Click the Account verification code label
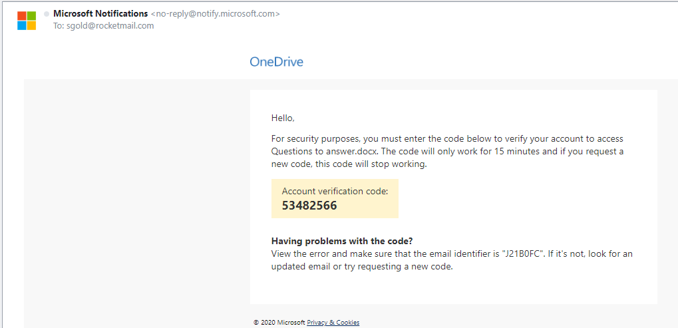 click(335, 192)
